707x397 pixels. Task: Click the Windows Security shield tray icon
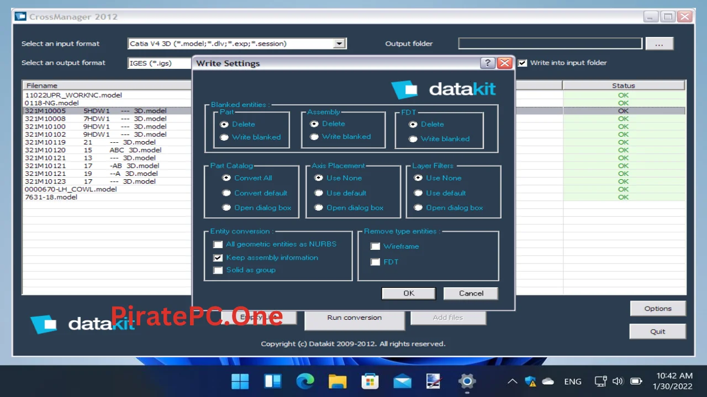(531, 381)
